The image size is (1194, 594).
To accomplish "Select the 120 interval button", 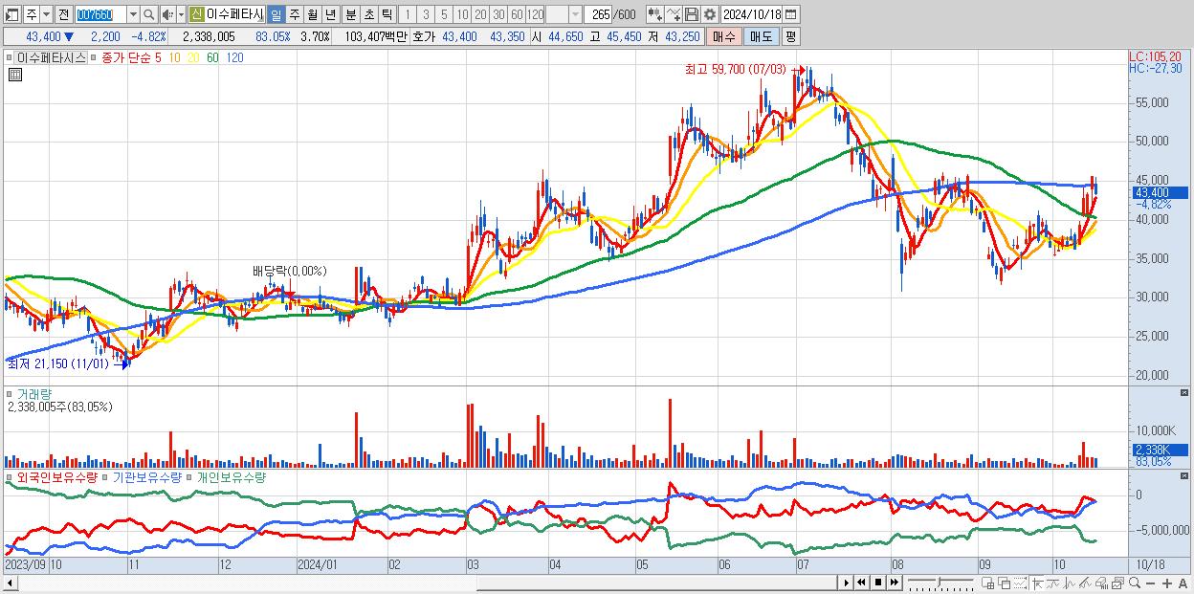I will point(535,15).
